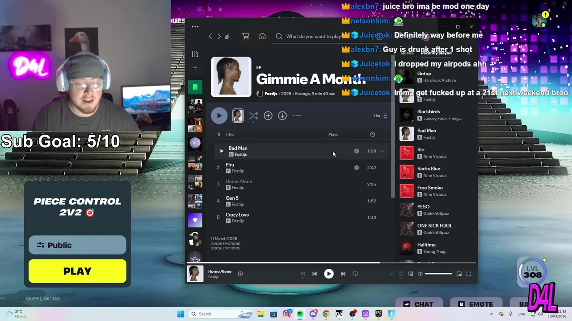The height and width of the screenshot is (321, 572).
Task: Sort by the duration clock column header
Action: [x=372, y=134]
